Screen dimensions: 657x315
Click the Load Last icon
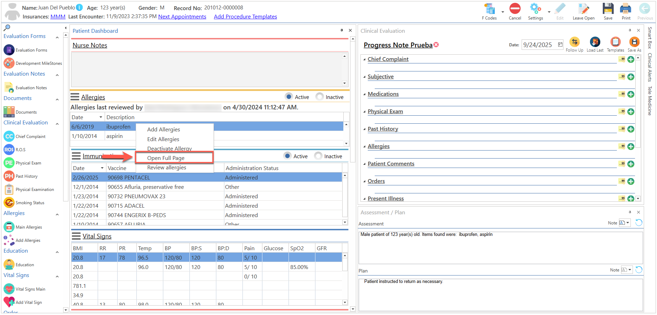coord(595,42)
